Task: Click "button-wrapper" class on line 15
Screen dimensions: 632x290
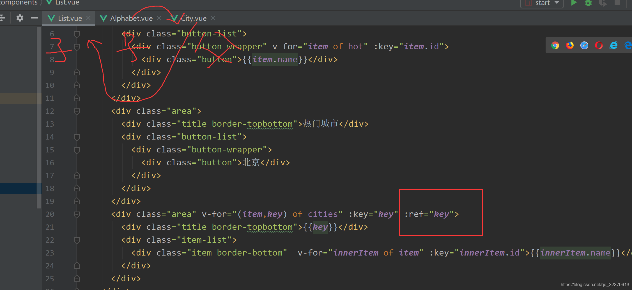Action: (x=227, y=150)
